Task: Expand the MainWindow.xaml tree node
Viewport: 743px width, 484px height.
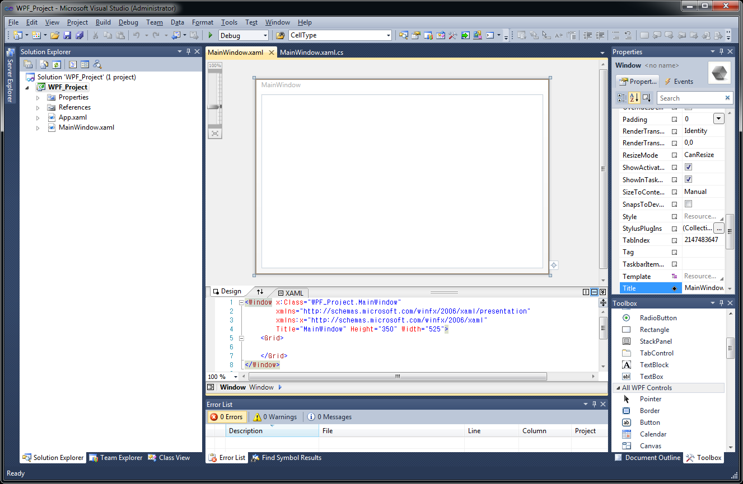Action: pyautogui.click(x=38, y=127)
